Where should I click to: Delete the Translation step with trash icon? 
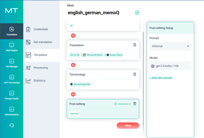click(135, 45)
